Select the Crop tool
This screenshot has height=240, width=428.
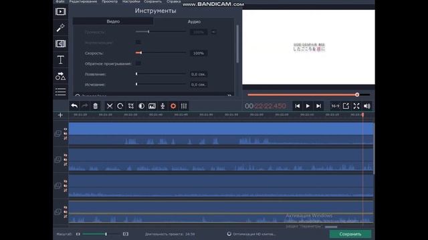tap(131, 106)
